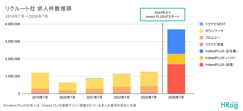Click the フロムエー segment of the 2019年7月 bar

[40, 90]
